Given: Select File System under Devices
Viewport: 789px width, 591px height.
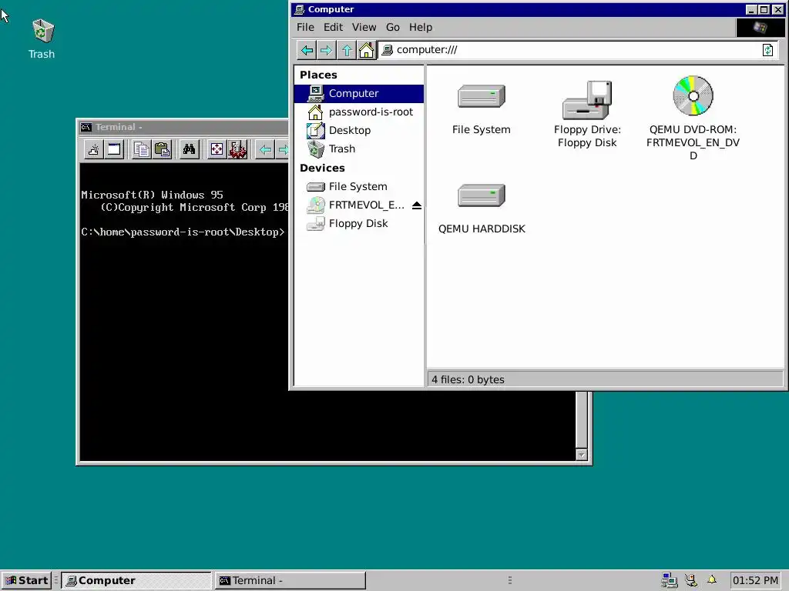Looking at the screenshot, I should point(359,186).
